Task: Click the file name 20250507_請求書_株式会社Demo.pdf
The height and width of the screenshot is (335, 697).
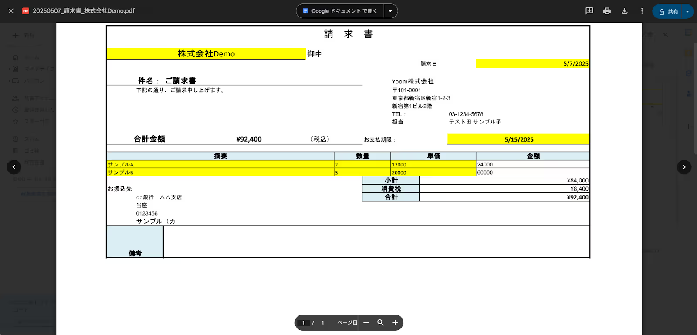Action: pos(84,11)
